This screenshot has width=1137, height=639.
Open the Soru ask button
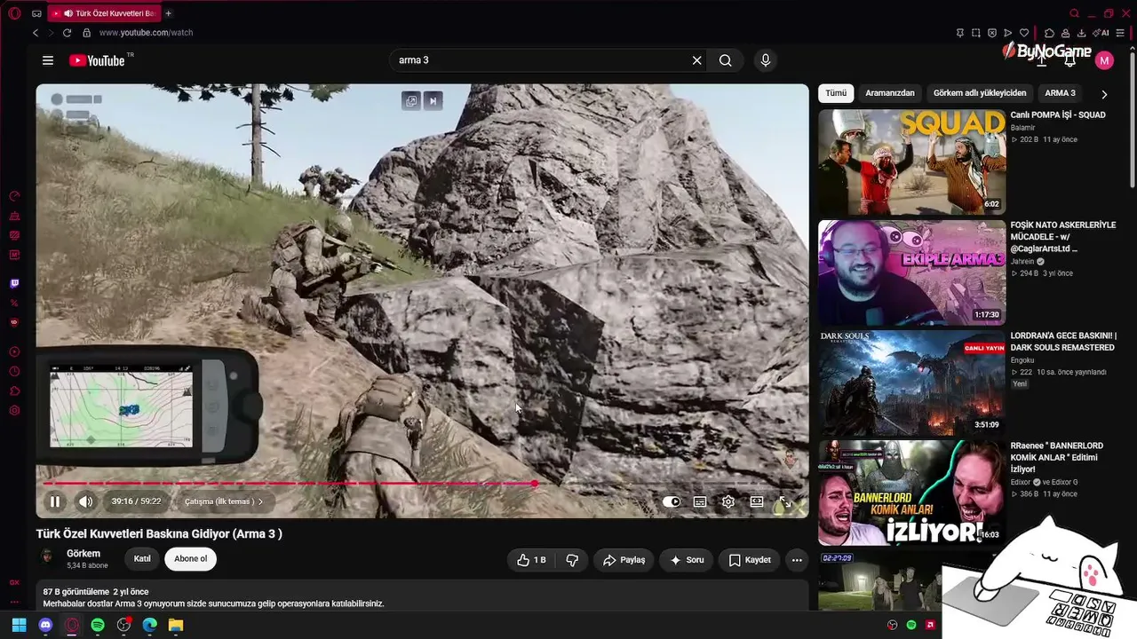(x=687, y=560)
